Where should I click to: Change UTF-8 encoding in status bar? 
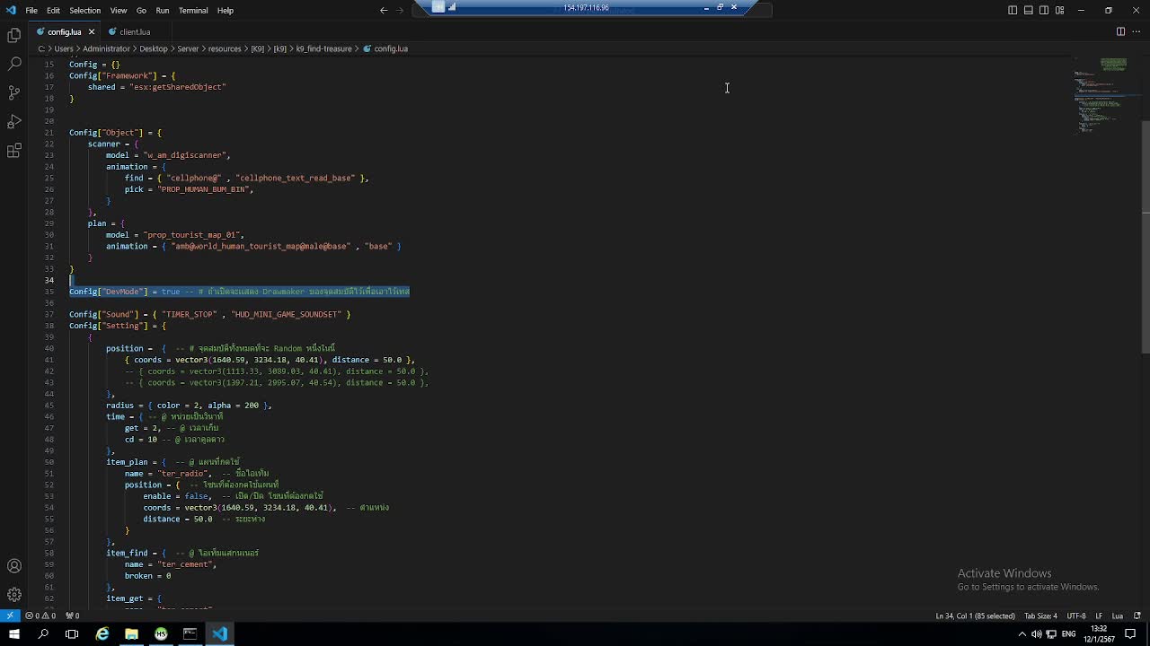[1075, 616]
